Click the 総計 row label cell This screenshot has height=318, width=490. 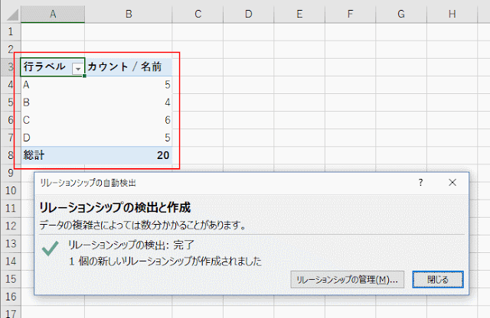point(52,156)
